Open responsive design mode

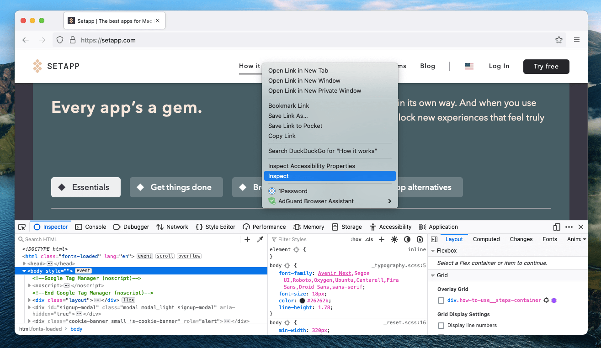(x=557, y=227)
